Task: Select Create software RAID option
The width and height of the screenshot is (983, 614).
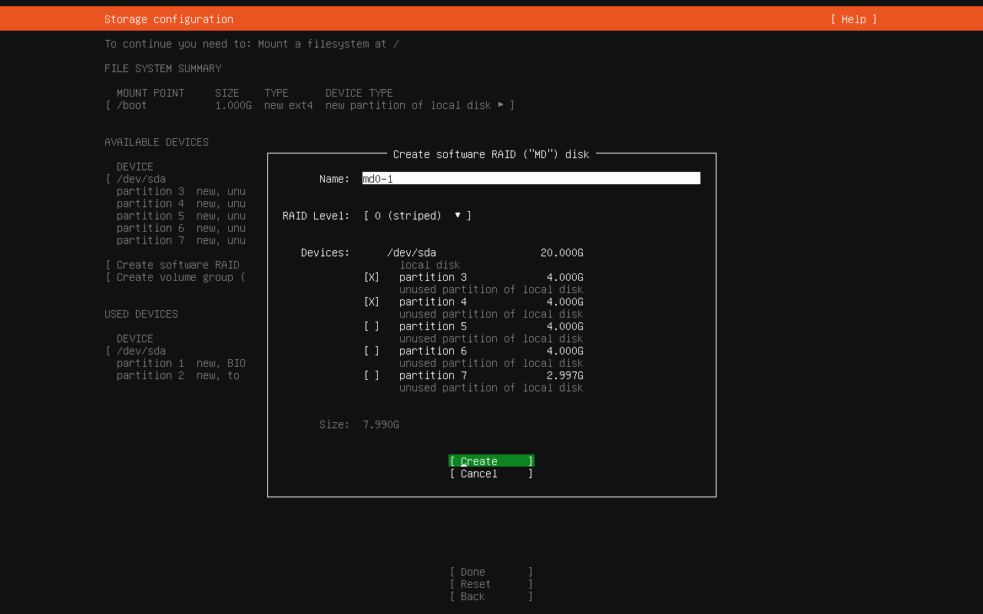Action: (177, 265)
